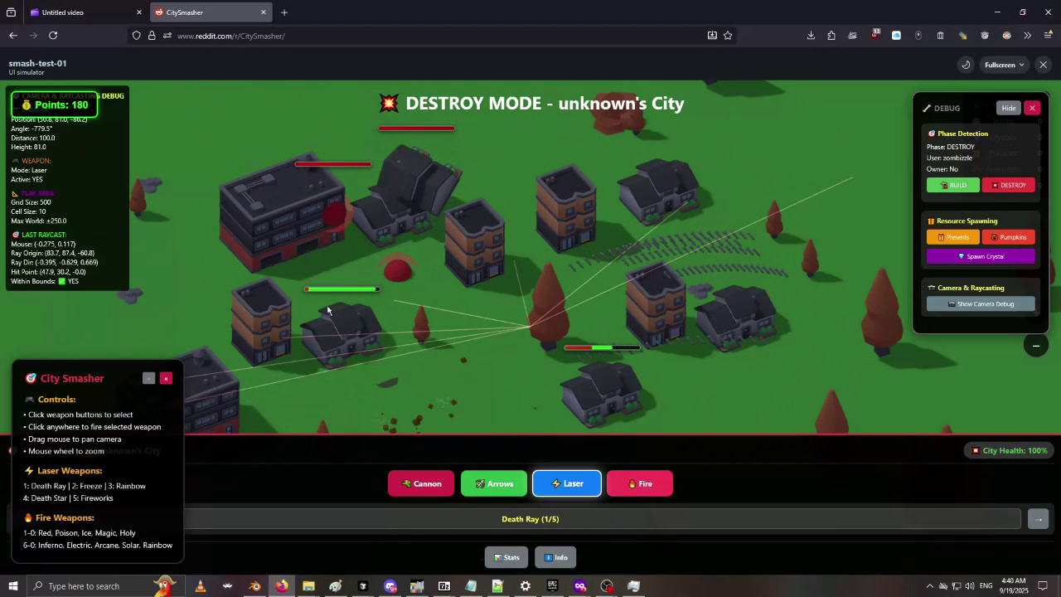Close the smash-test-01 simulator
The width and height of the screenshot is (1061, 597).
pos(1044,65)
